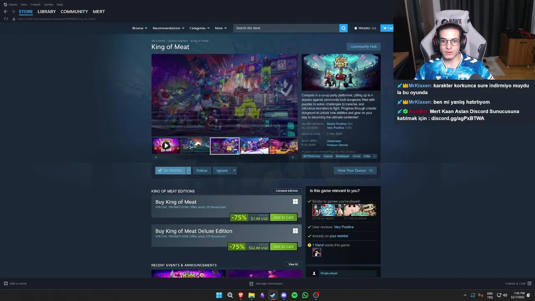
Task: Launch Brave browser from taskbar
Action: [x=241, y=295]
